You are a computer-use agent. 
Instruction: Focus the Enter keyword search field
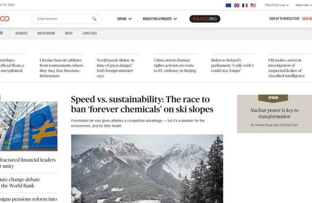pyautogui.click(x=64, y=19)
